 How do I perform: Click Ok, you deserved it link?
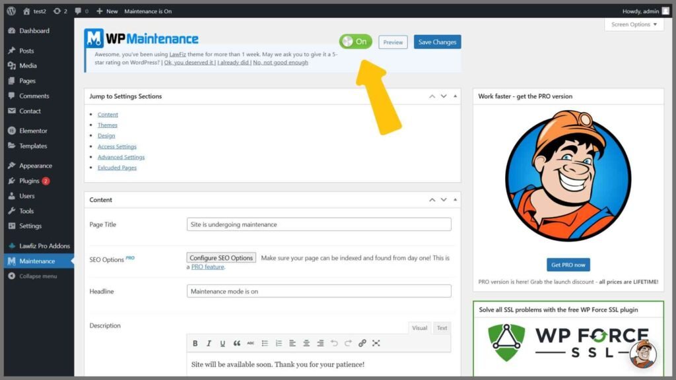click(189, 63)
